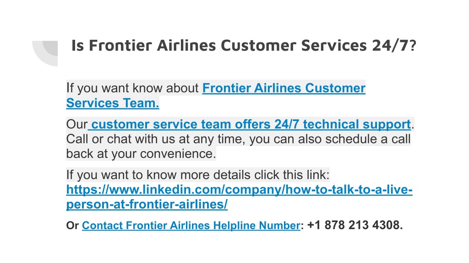
Task: Click the 'If you want know about' text
Action: tap(132, 88)
